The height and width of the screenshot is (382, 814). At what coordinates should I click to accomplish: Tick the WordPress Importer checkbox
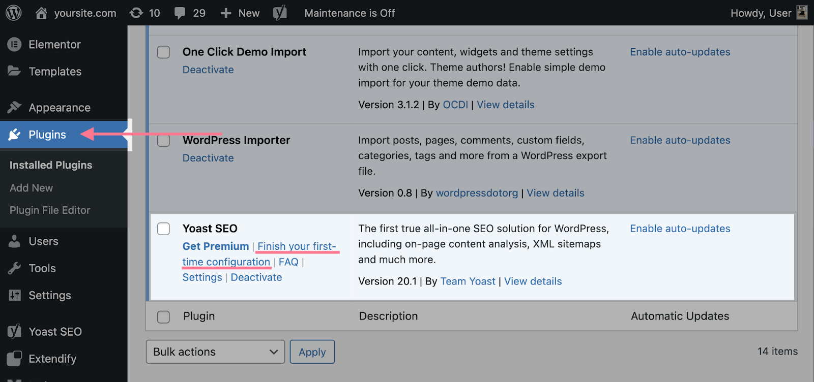pos(163,140)
